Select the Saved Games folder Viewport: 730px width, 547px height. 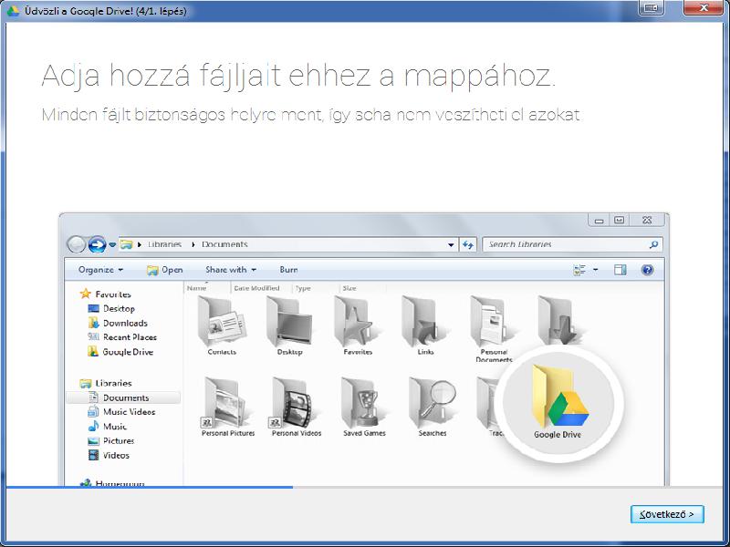tap(364, 407)
